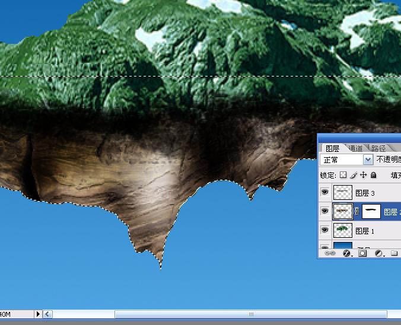
Task: Select the 图层 1 layer
Action: coord(366,230)
